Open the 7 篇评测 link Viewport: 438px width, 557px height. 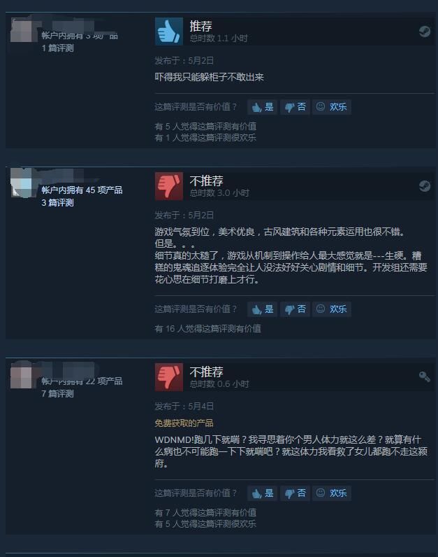pyautogui.click(x=57, y=393)
